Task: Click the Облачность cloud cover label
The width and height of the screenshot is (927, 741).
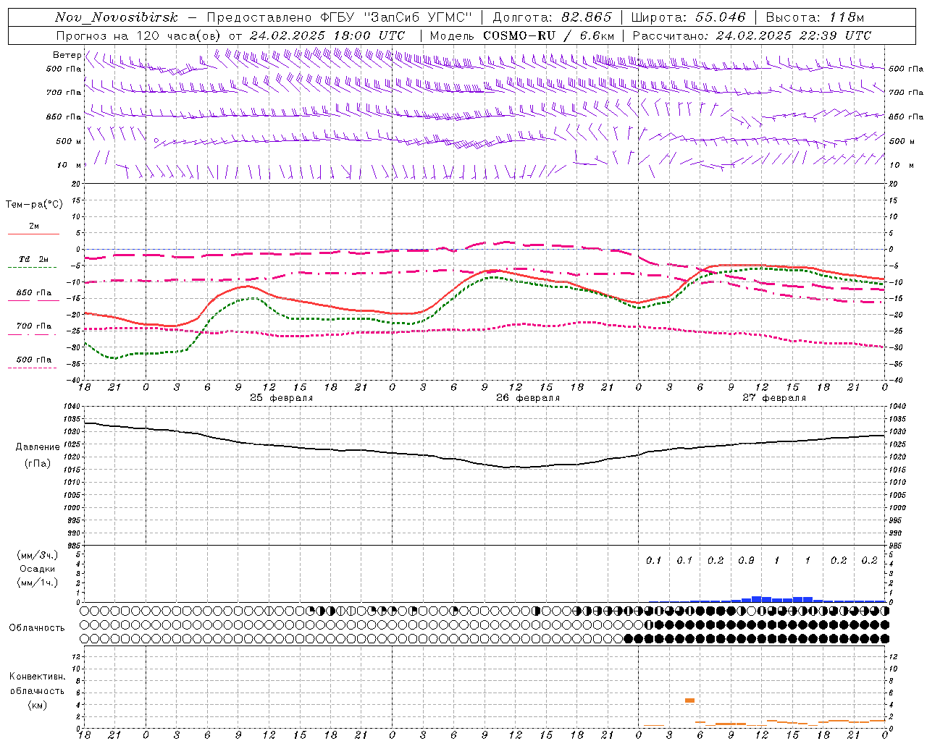Action: [37, 627]
